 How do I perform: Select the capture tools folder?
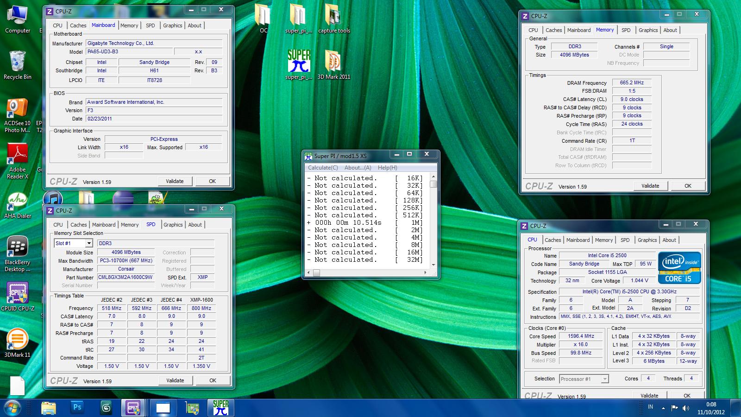point(334,19)
